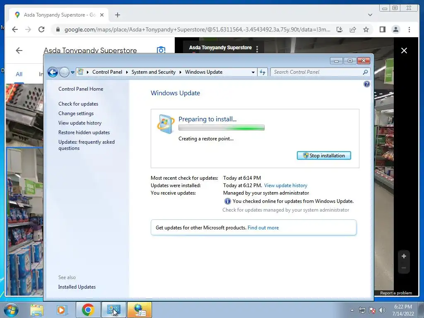
Task: Click the Control Panel icon in address bar
Action: point(80,72)
